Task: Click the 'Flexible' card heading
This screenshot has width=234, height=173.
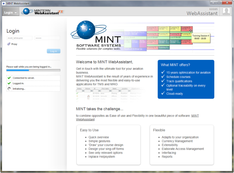Action: [159, 130]
